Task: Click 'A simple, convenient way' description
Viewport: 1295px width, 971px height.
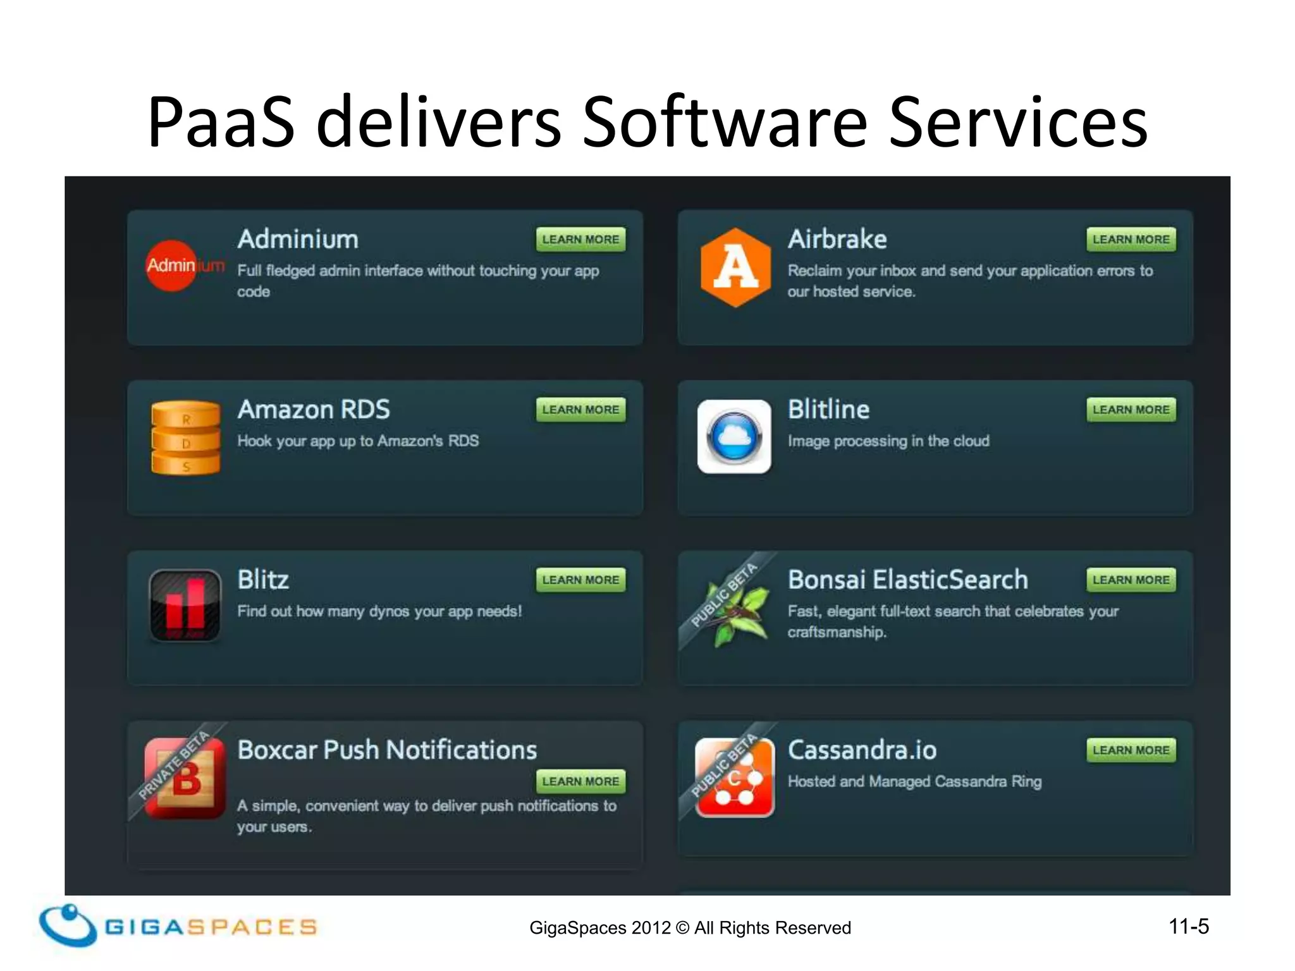Action: pyautogui.click(x=427, y=816)
